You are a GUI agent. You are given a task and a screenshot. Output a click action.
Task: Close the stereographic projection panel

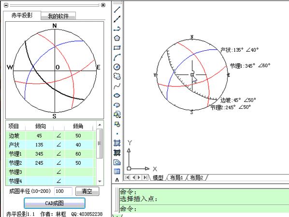pos(103,5)
